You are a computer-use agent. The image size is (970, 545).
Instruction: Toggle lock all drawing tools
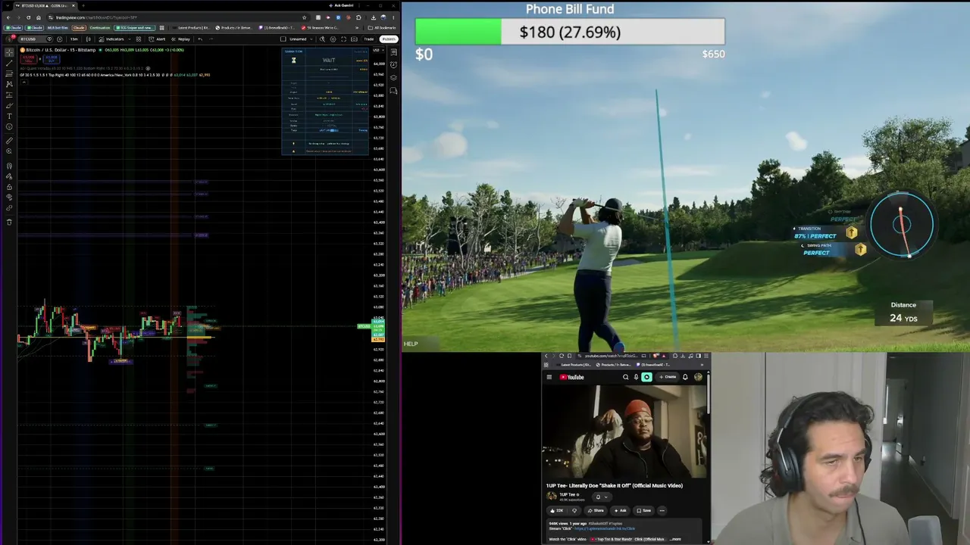(x=9, y=187)
